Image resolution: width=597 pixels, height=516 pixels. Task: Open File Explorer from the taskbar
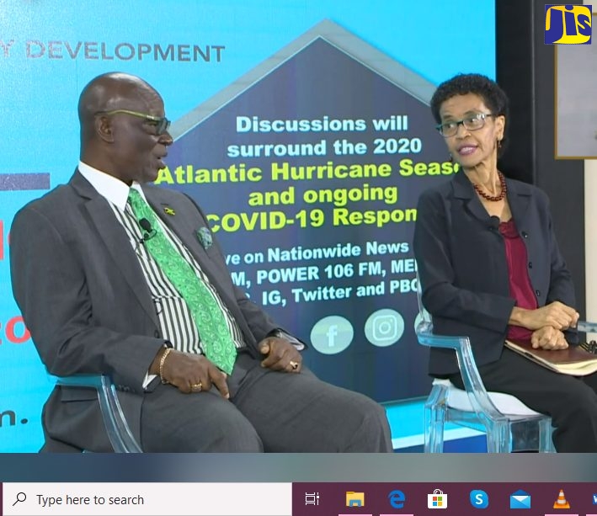point(354,499)
